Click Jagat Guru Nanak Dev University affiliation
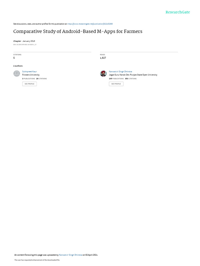 point(133,75)
